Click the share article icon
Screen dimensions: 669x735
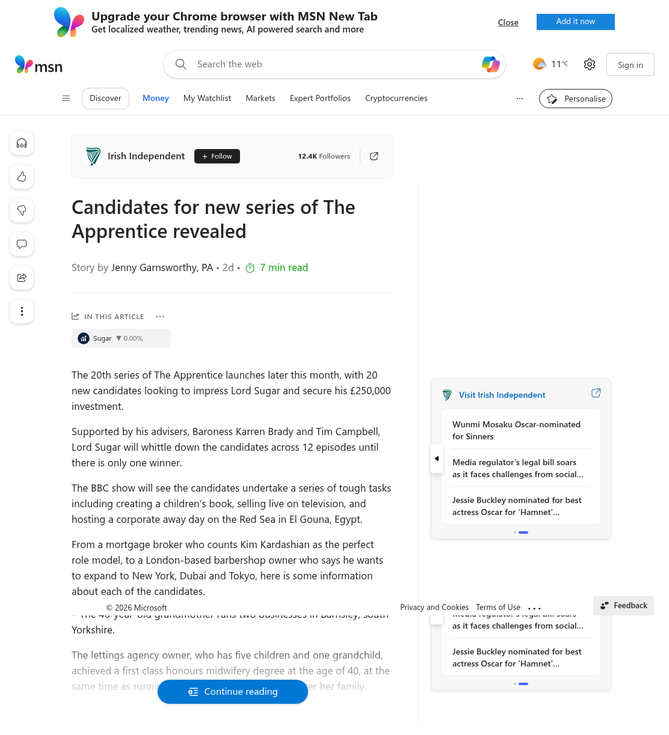coord(22,278)
